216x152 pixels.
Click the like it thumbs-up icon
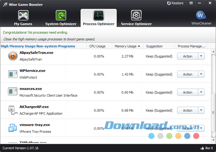click(x=202, y=148)
